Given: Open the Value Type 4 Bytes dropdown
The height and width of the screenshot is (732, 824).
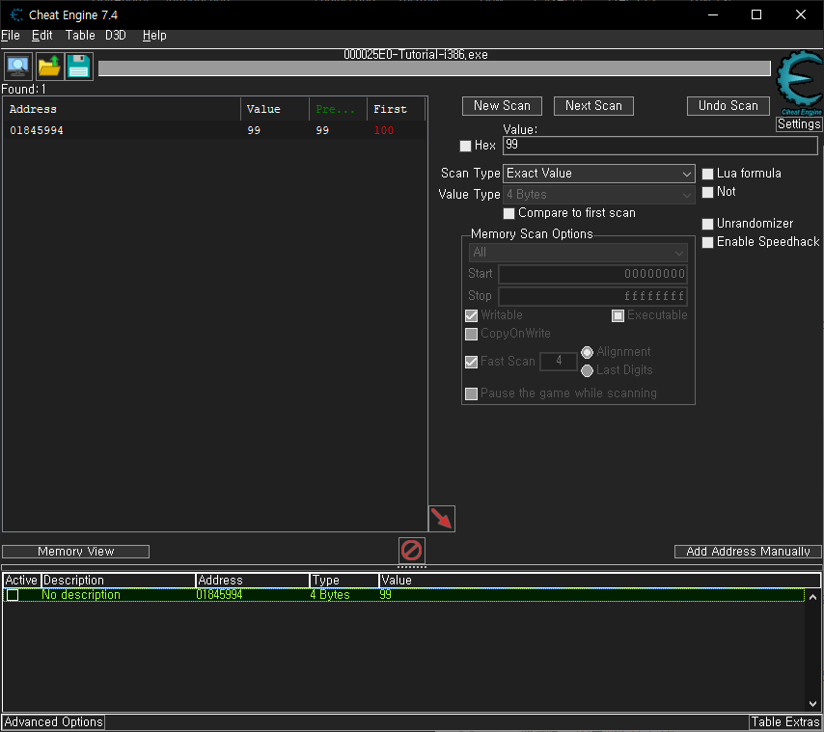Looking at the screenshot, I should click(598, 194).
